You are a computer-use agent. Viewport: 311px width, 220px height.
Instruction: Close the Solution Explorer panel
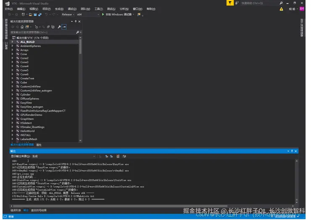pyautogui.click(x=79, y=21)
